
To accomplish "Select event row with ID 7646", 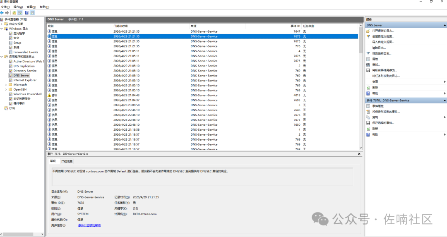I will [202, 110].
